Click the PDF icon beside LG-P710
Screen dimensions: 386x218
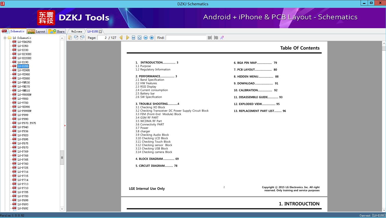point(14,188)
